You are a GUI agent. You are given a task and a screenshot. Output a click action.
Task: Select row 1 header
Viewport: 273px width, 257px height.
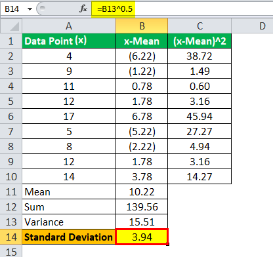11,41
